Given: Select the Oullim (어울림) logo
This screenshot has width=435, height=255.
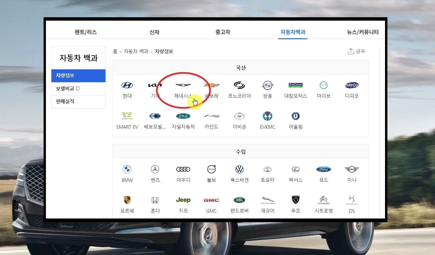Looking at the screenshot, I should (x=296, y=116).
